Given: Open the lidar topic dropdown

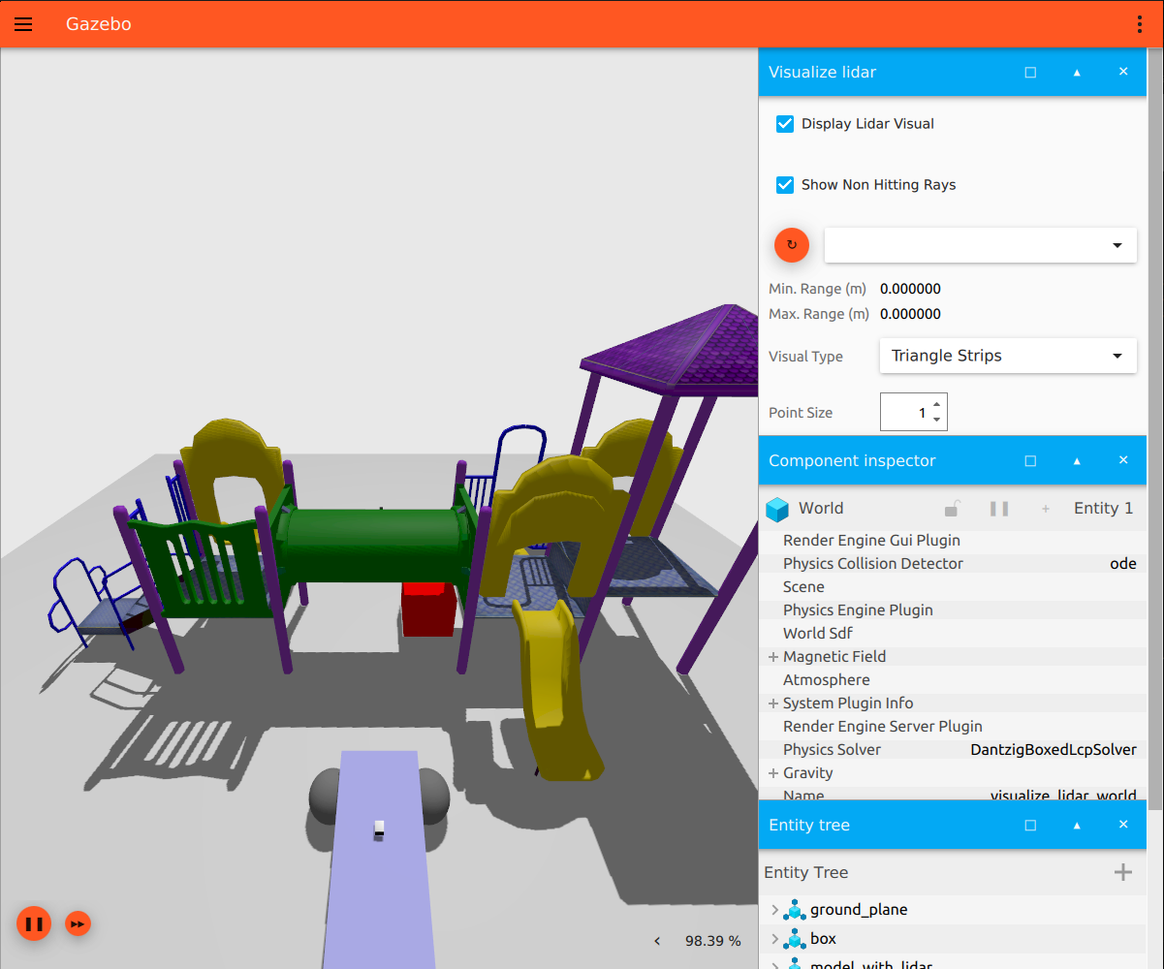Looking at the screenshot, I should point(980,245).
